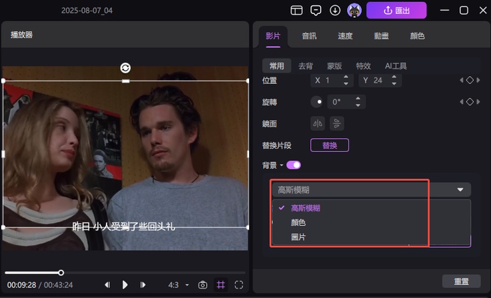Open the 高斯模糊 background type dropdown
This screenshot has width=491, height=298.
tap(371, 189)
